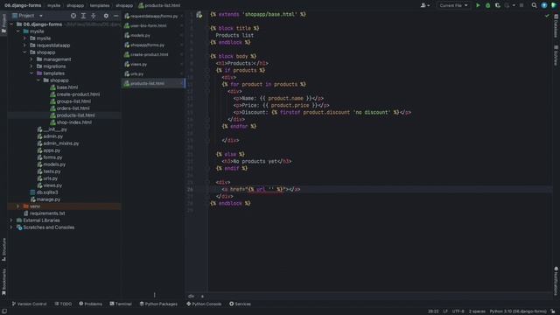Expand the venv folder
Screen dimensions: 560x315
pyautogui.click(x=17, y=206)
